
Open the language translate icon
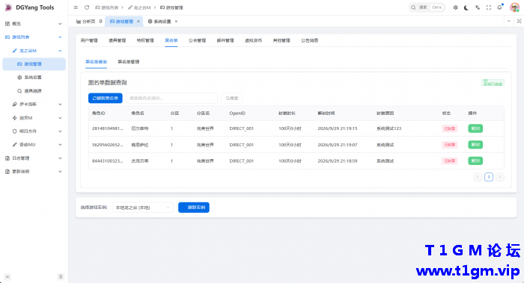478,7
